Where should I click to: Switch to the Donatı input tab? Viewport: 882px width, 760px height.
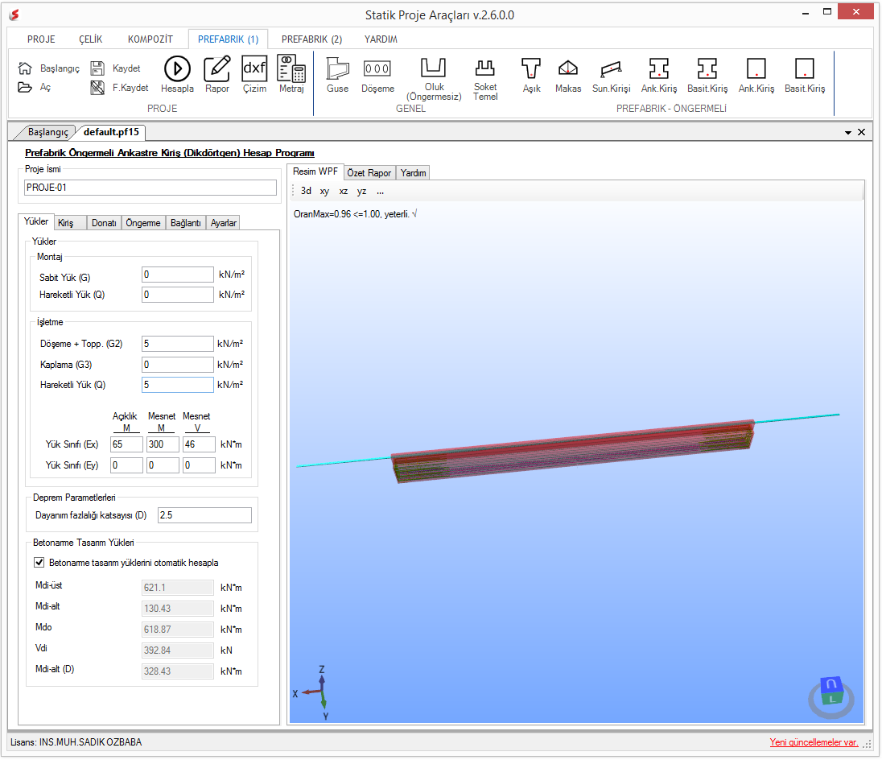pyautogui.click(x=104, y=223)
